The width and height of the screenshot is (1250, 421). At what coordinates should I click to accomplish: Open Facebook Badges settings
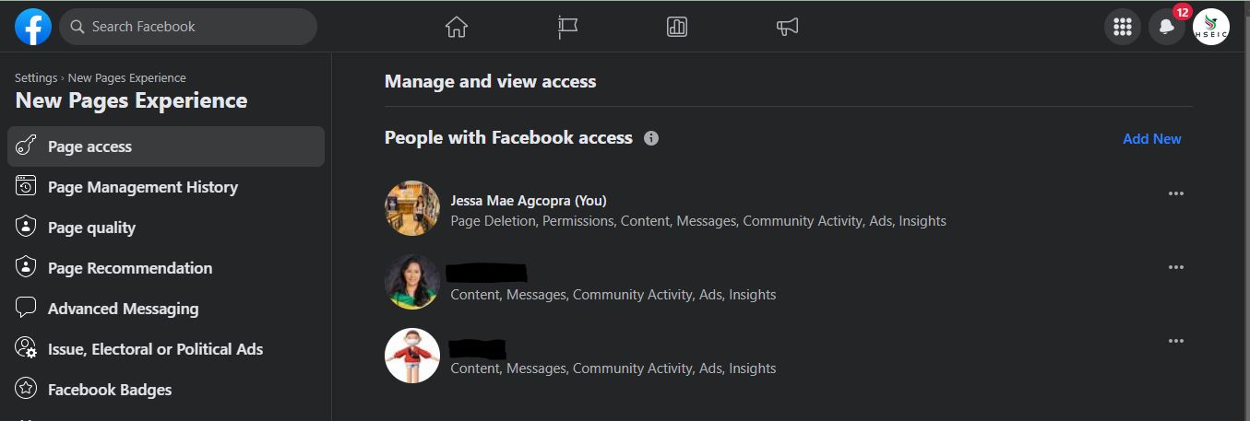point(110,390)
